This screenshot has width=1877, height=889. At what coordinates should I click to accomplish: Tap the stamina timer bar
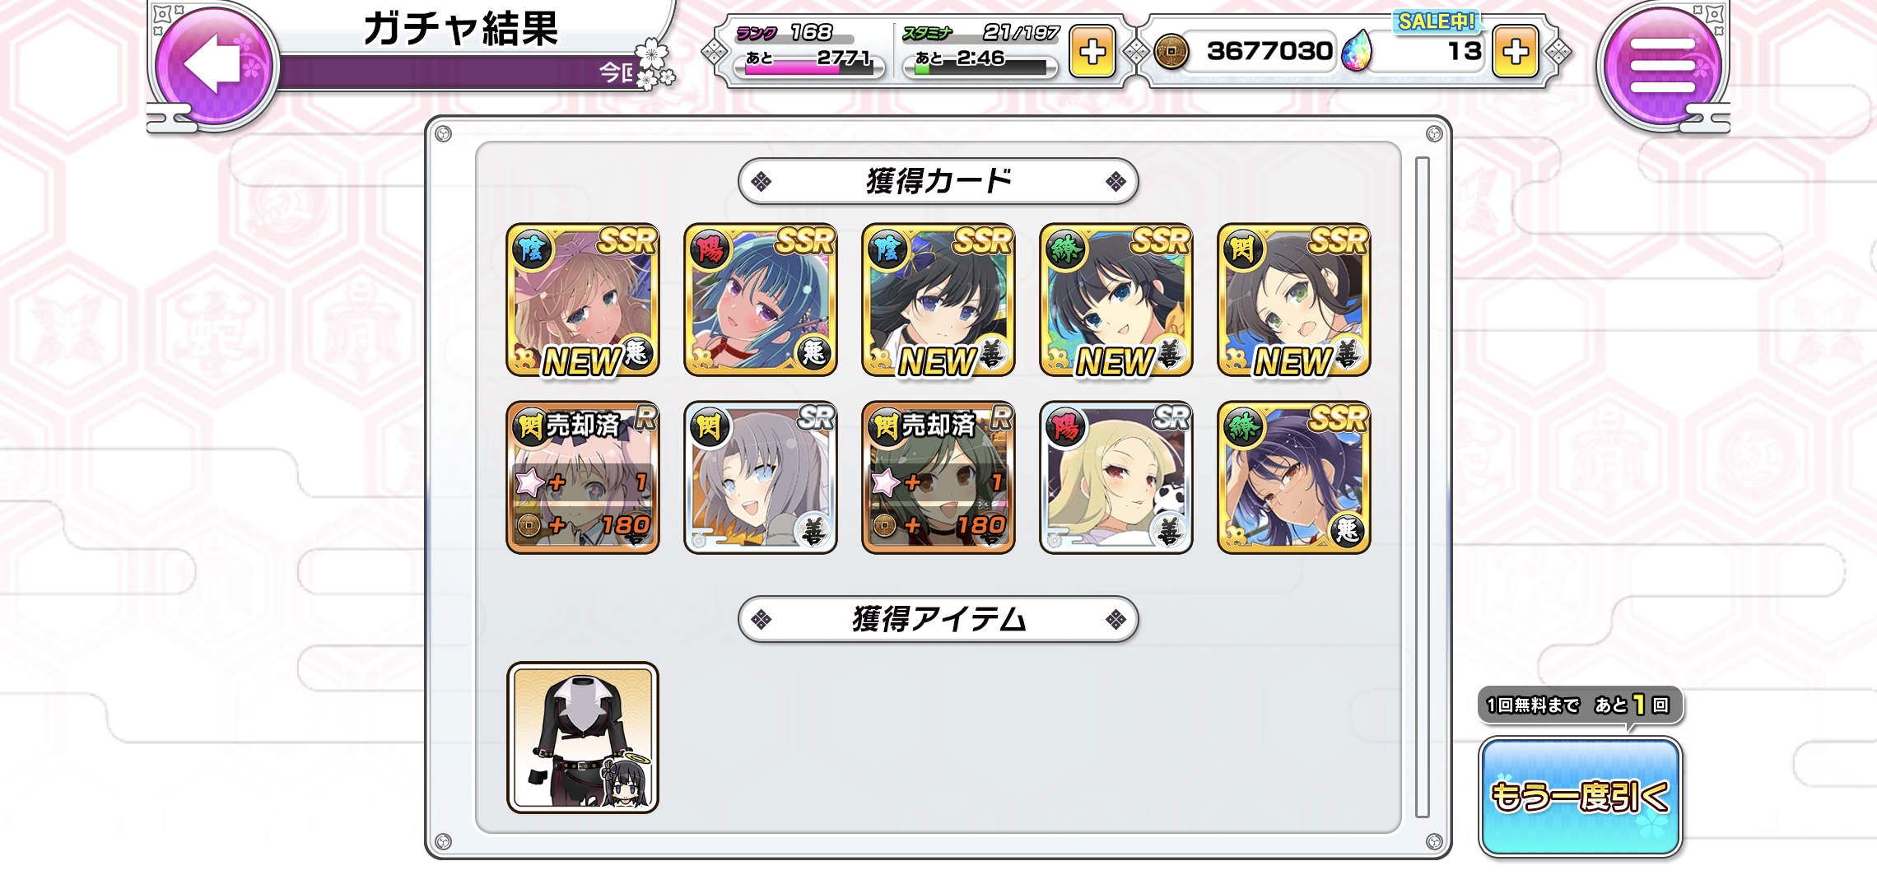pos(980,69)
